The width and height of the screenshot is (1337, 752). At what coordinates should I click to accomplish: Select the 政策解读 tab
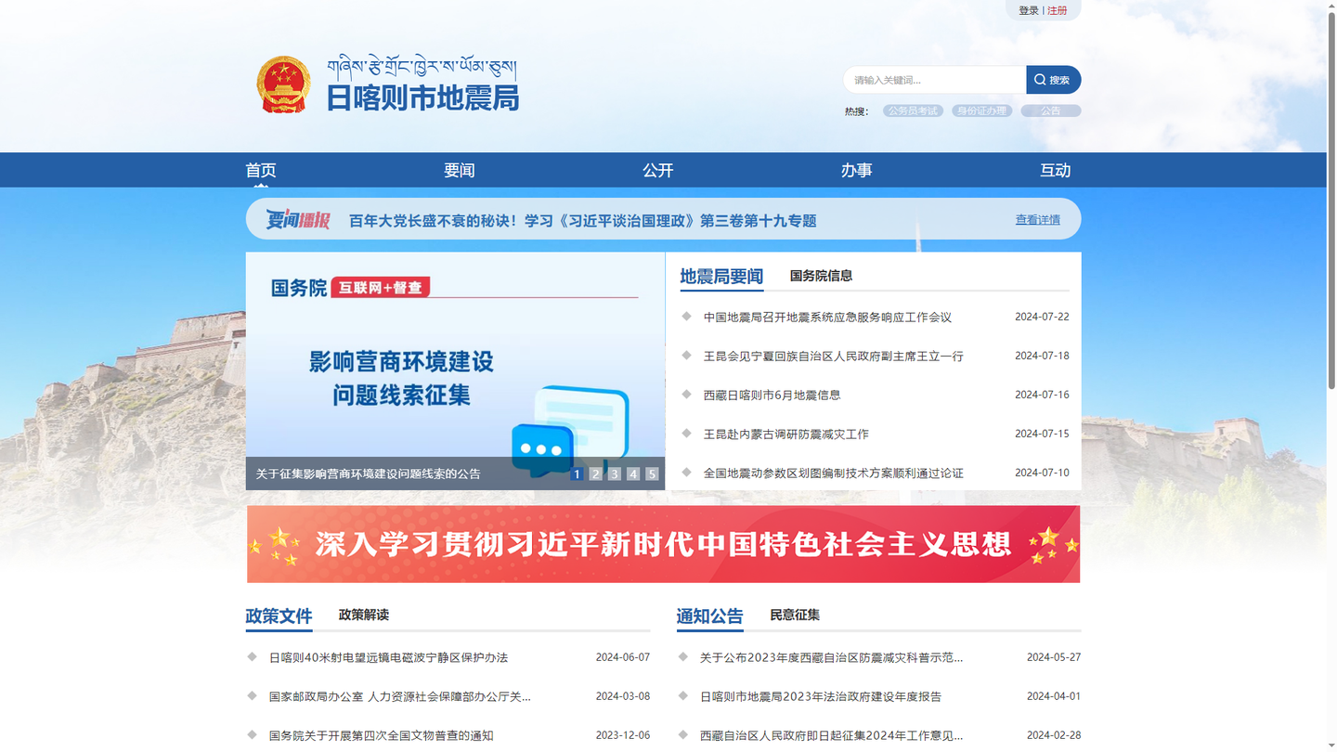(x=364, y=615)
